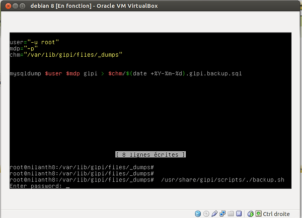Click the shared folders status icon

[x=231, y=213]
